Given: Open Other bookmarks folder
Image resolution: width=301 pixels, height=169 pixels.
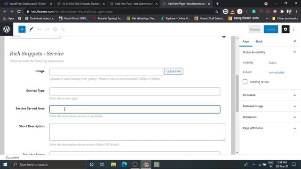Looking at the screenshot, I should coord(285,18).
